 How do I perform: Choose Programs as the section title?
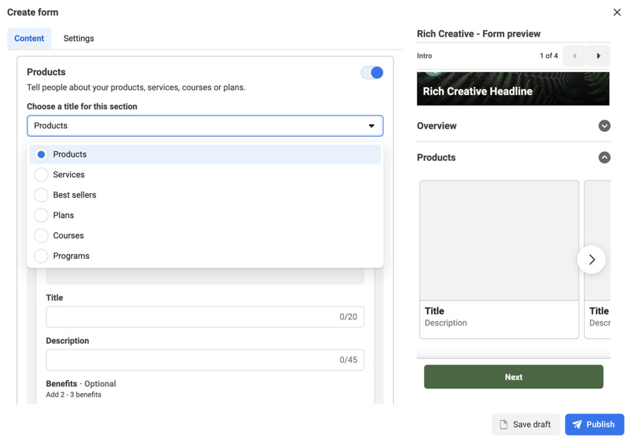click(41, 255)
